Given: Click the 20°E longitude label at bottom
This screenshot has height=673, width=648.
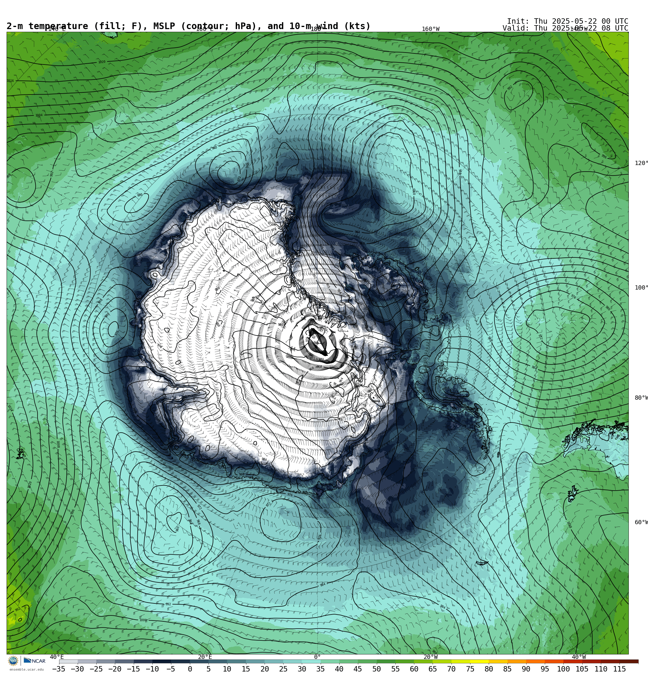Looking at the screenshot, I should coord(205,657).
